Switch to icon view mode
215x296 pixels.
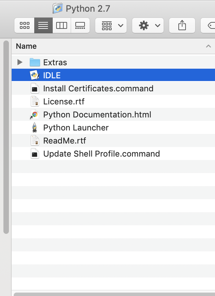point(25,25)
